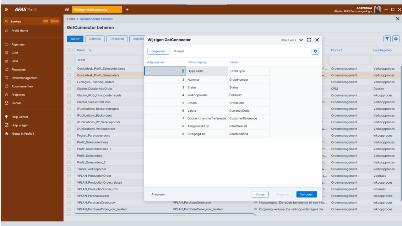
Task: Maximize the Wijzigen GetConnector dialog
Action: click(x=309, y=40)
